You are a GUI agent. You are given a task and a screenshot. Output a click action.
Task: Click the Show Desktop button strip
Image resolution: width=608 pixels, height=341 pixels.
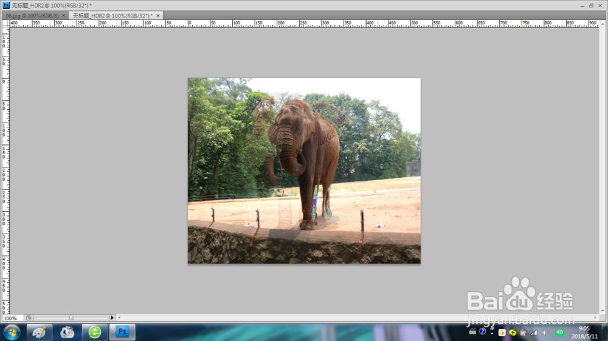[x=605, y=332]
